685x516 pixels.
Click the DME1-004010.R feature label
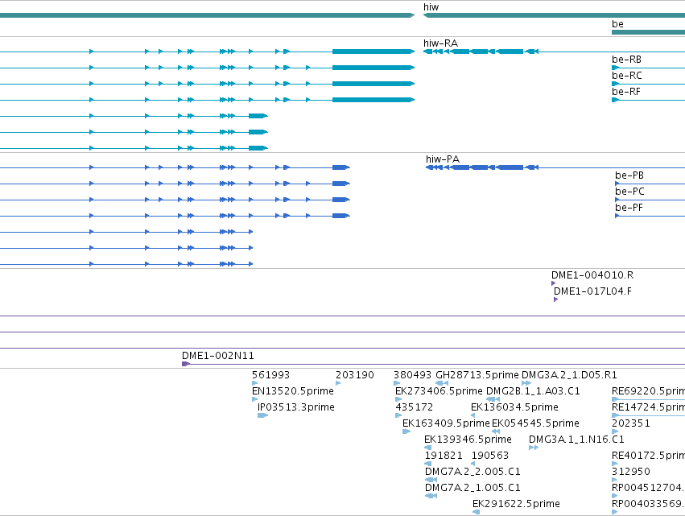(x=592, y=275)
